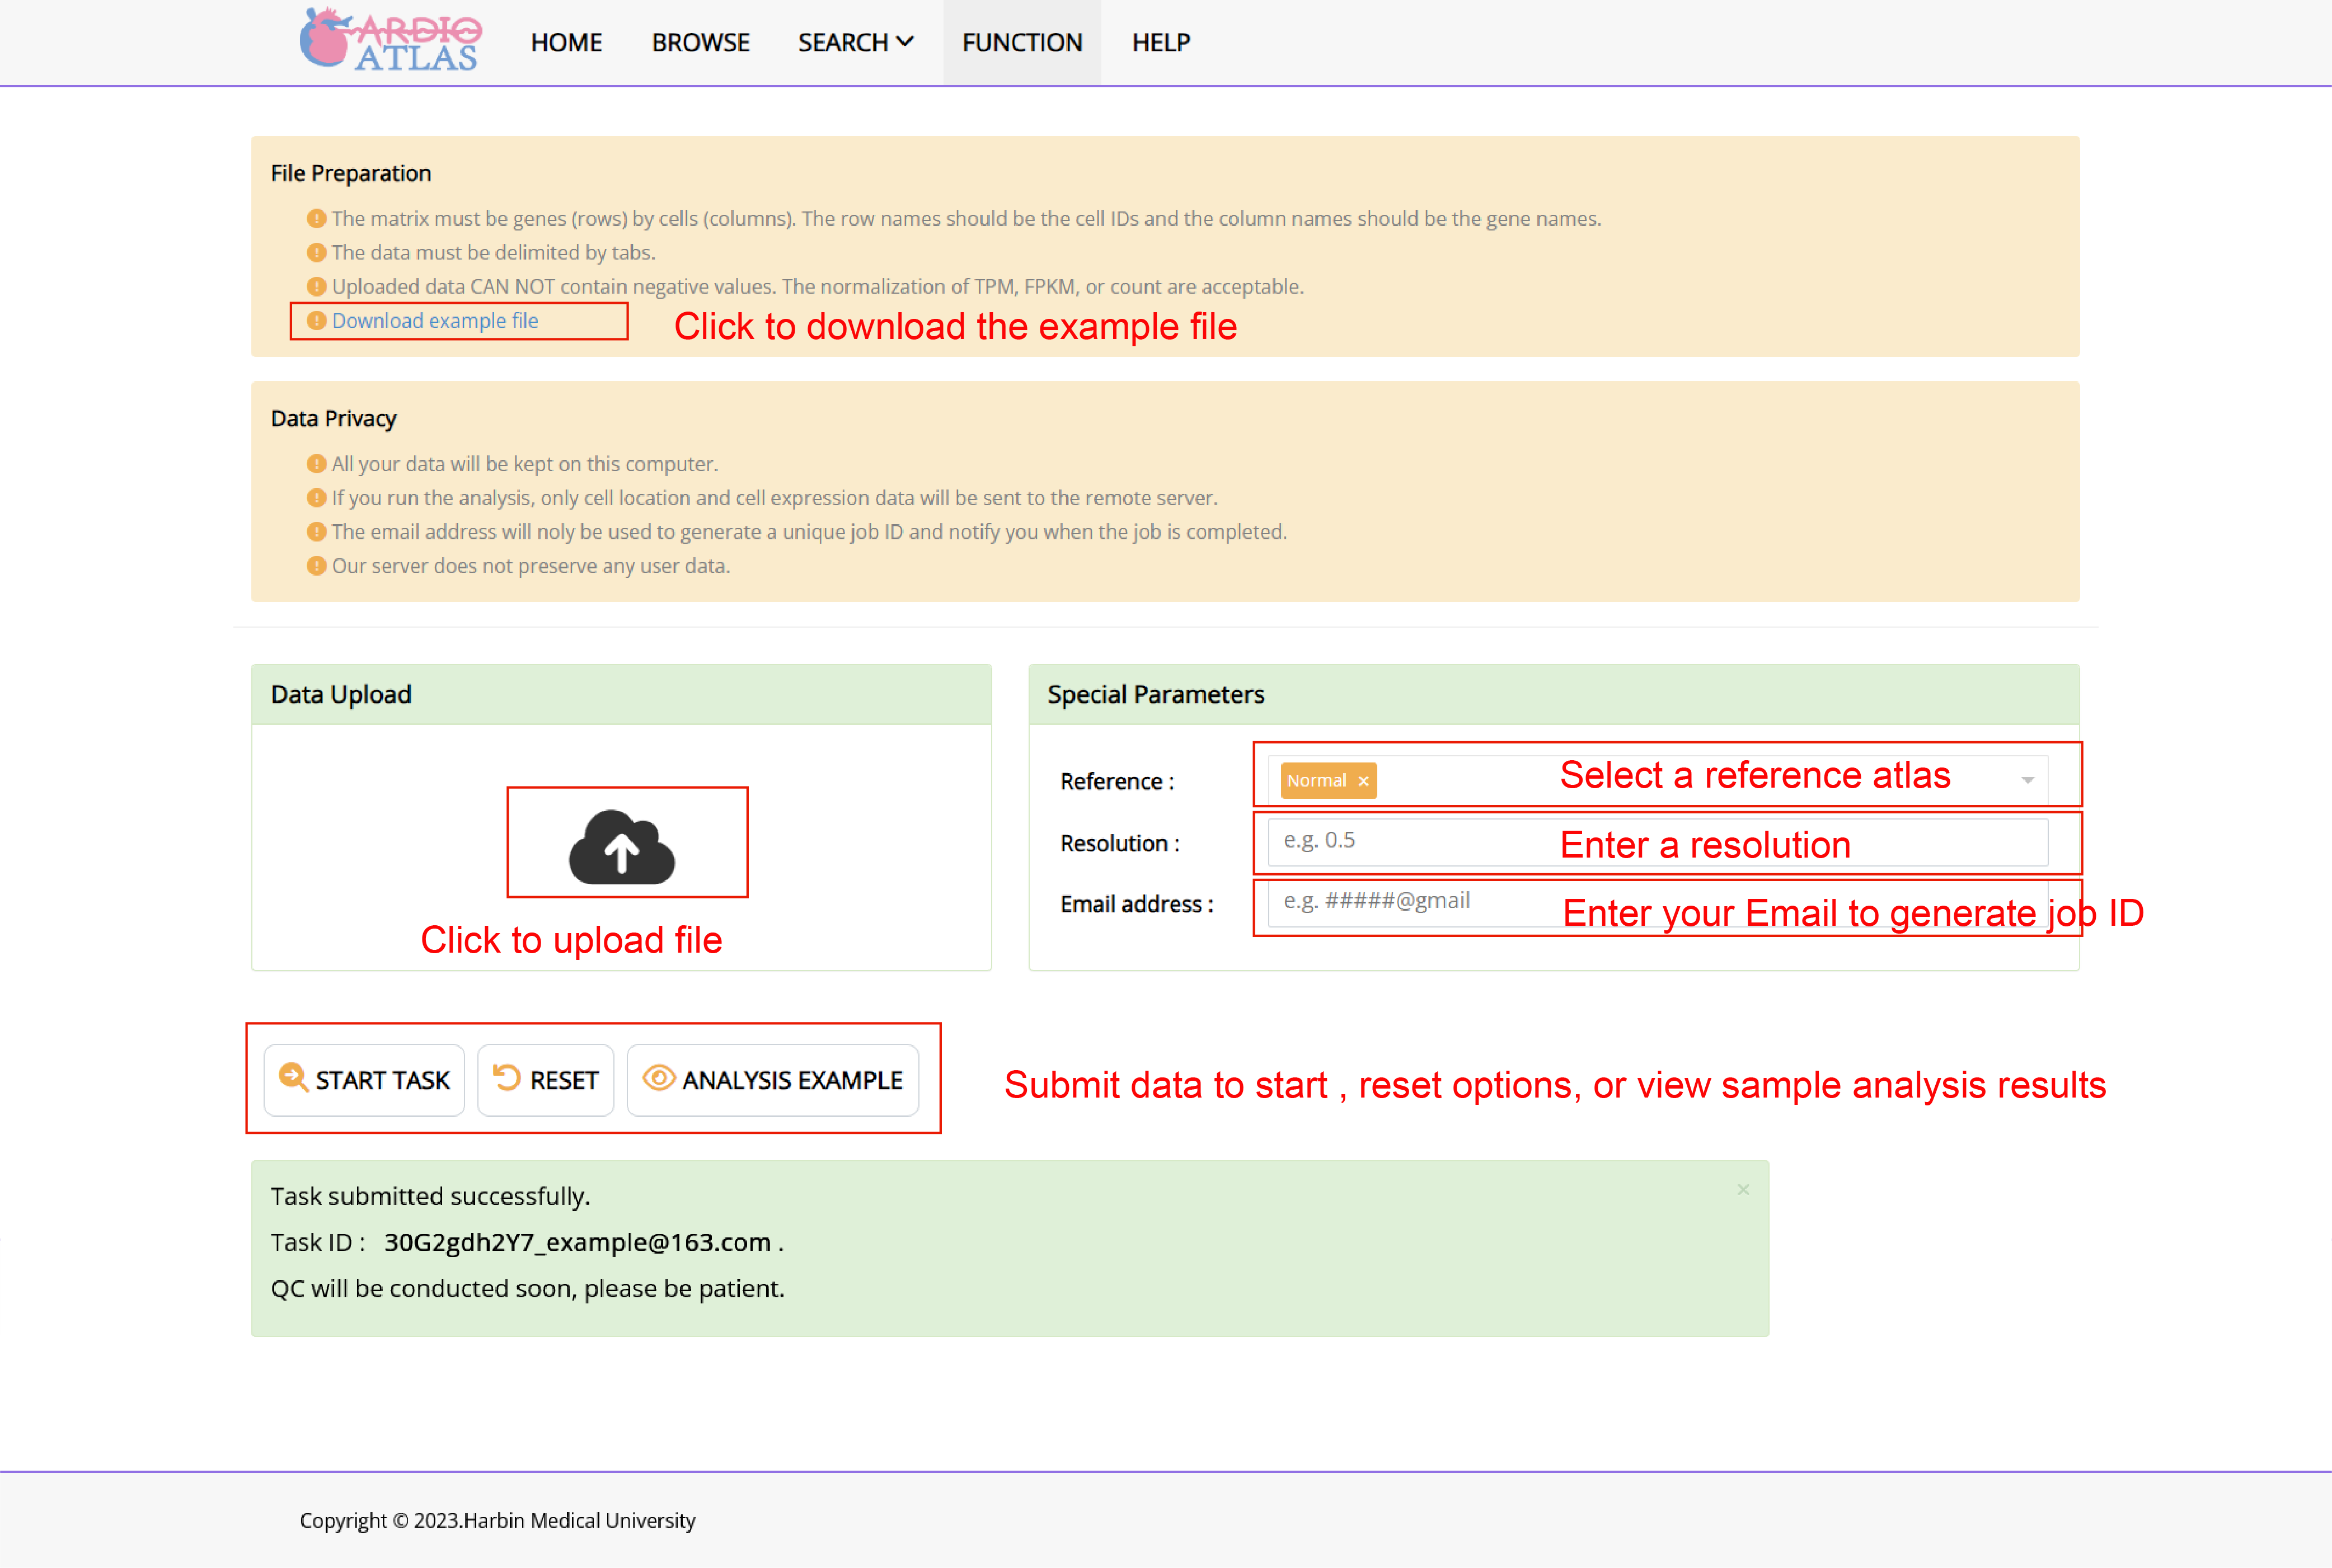The width and height of the screenshot is (2332, 1568).
Task: Switch to the FUNCTION tab
Action: pos(1021,42)
